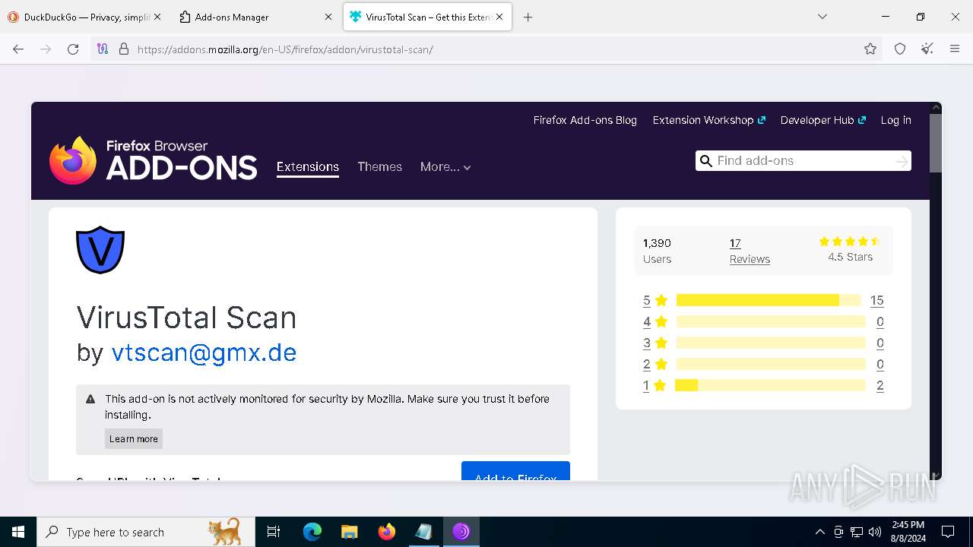Click the five-star rating bar

769,300
